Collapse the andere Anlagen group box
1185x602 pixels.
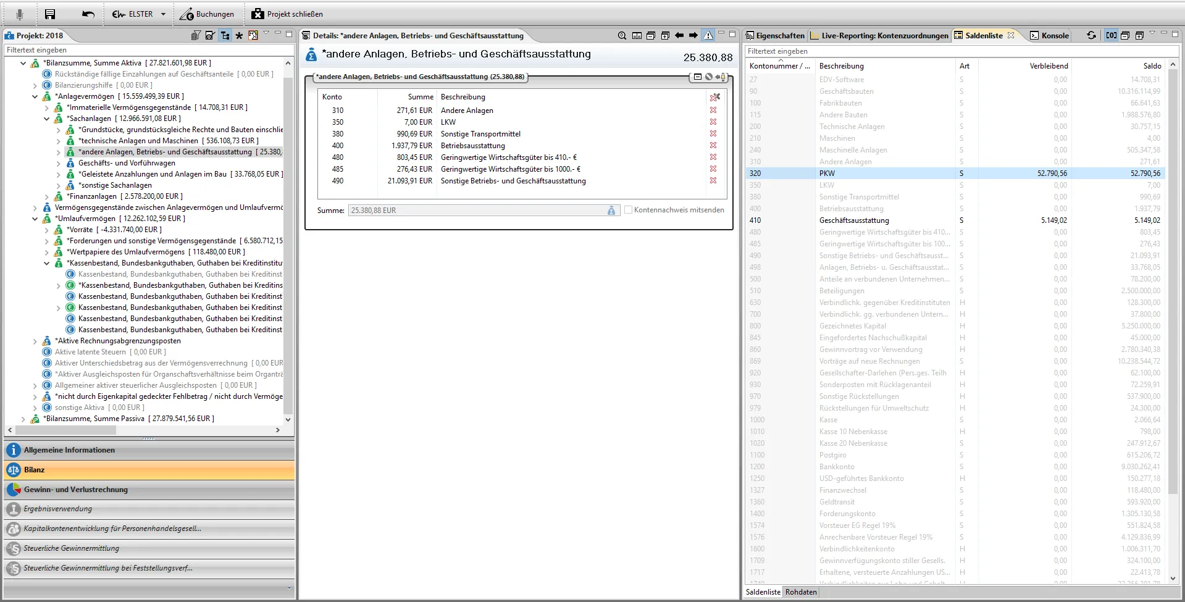click(x=698, y=77)
